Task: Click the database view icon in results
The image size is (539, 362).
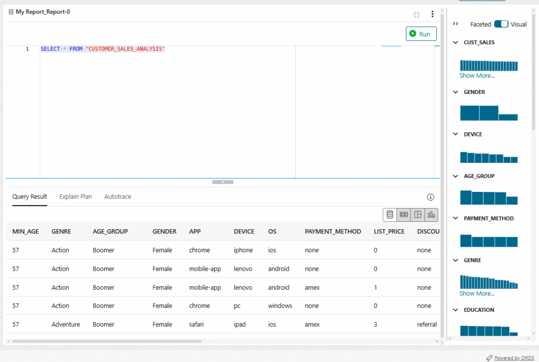Action: pyautogui.click(x=390, y=214)
